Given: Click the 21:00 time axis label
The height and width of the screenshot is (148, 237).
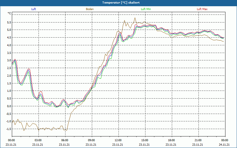Looking at the screenshot, I should (198, 140).
